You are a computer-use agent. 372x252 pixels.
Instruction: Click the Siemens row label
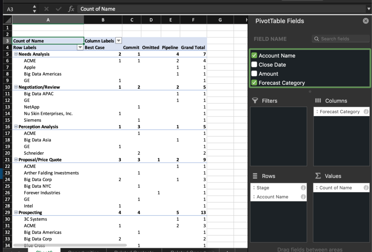[32, 120]
